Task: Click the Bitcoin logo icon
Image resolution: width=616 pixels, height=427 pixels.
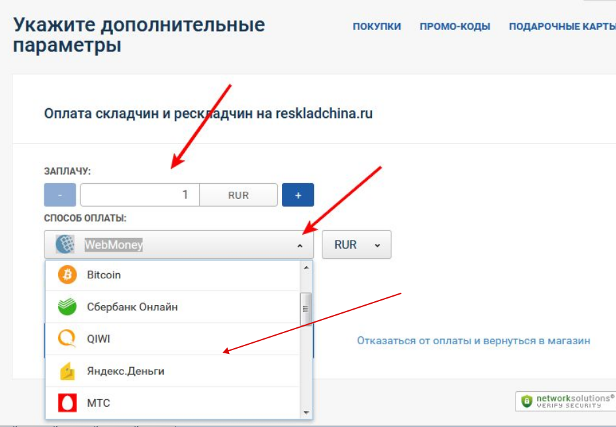Action: point(67,275)
